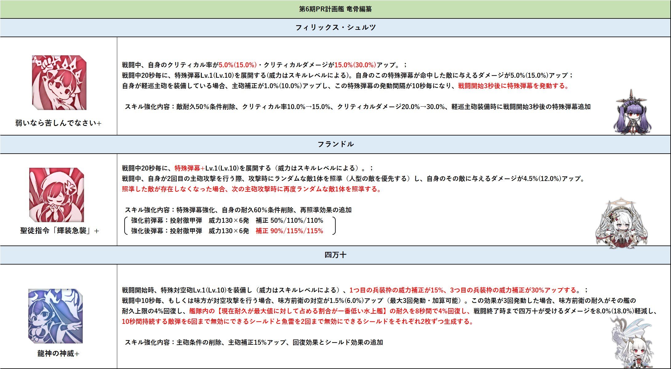Select the フィリックス・シュルツ section header
This screenshot has height=369, width=671.
[x=335, y=28]
